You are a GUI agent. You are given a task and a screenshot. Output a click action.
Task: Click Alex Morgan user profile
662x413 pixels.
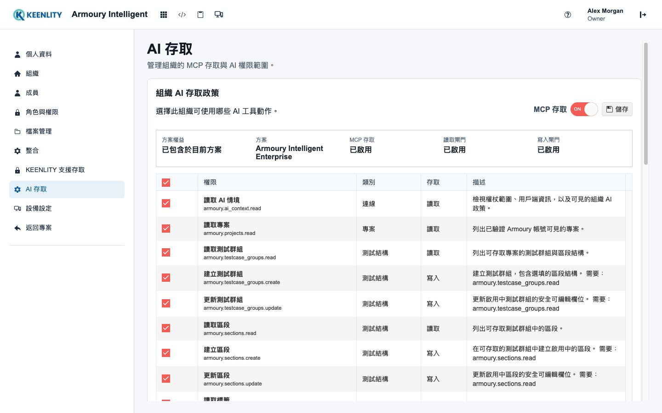coord(605,15)
